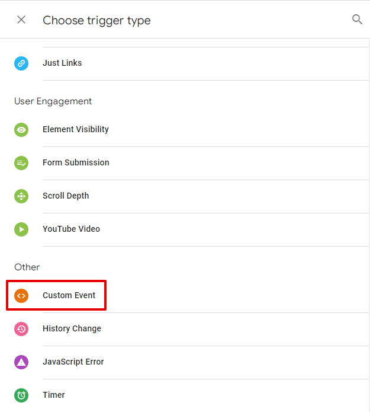This screenshot has width=370, height=412.
Task: Click the YouTube Video play icon
Action: click(x=21, y=229)
